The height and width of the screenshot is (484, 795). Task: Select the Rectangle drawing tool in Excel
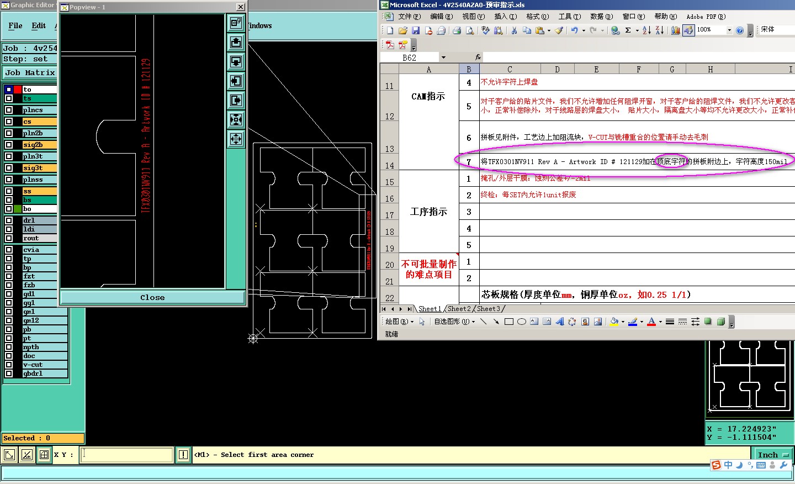tap(509, 322)
